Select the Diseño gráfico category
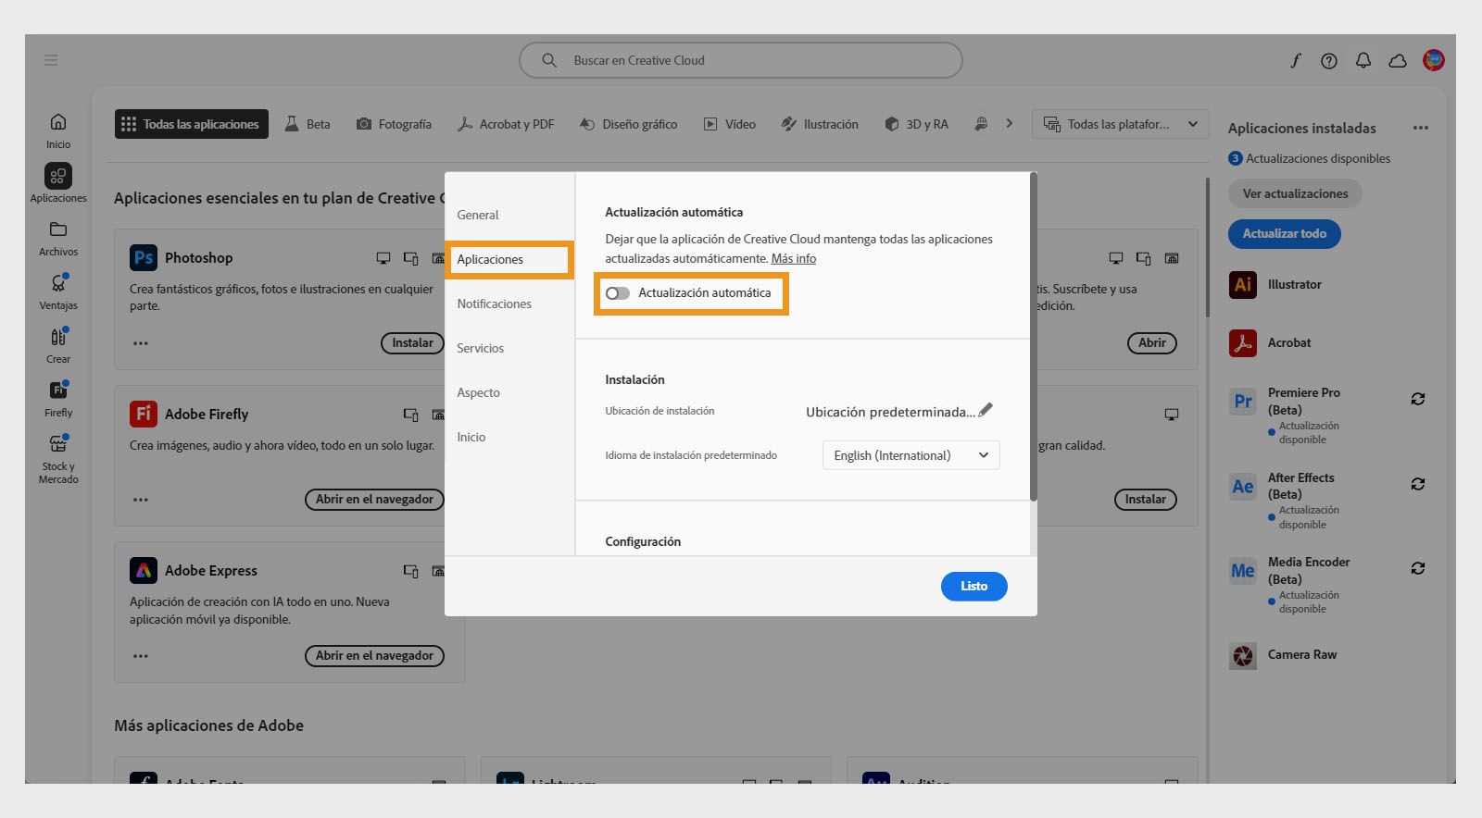The height and width of the screenshot is (818, 1482). point(628,124)
